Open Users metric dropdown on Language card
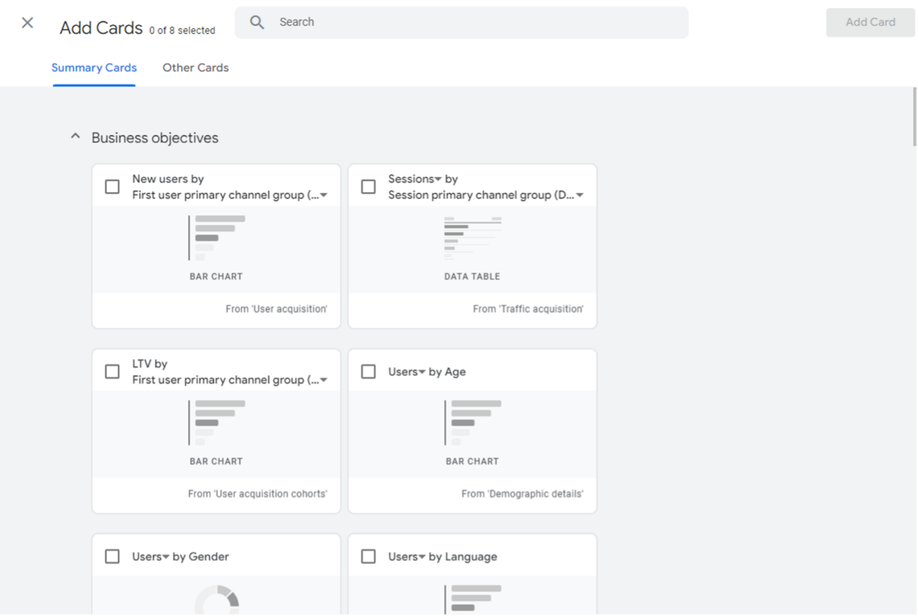The height and width of the screenshot is (616, 918). pyautogui.click(x=422, y=557)
